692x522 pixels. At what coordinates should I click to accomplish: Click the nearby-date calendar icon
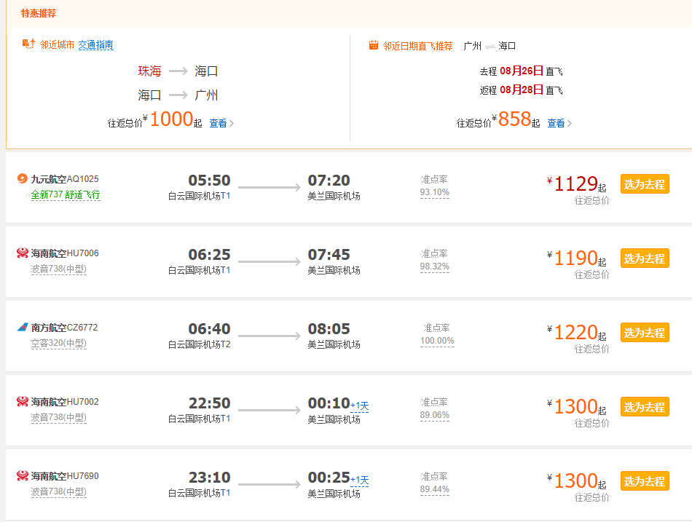click(x=374, y=45)
